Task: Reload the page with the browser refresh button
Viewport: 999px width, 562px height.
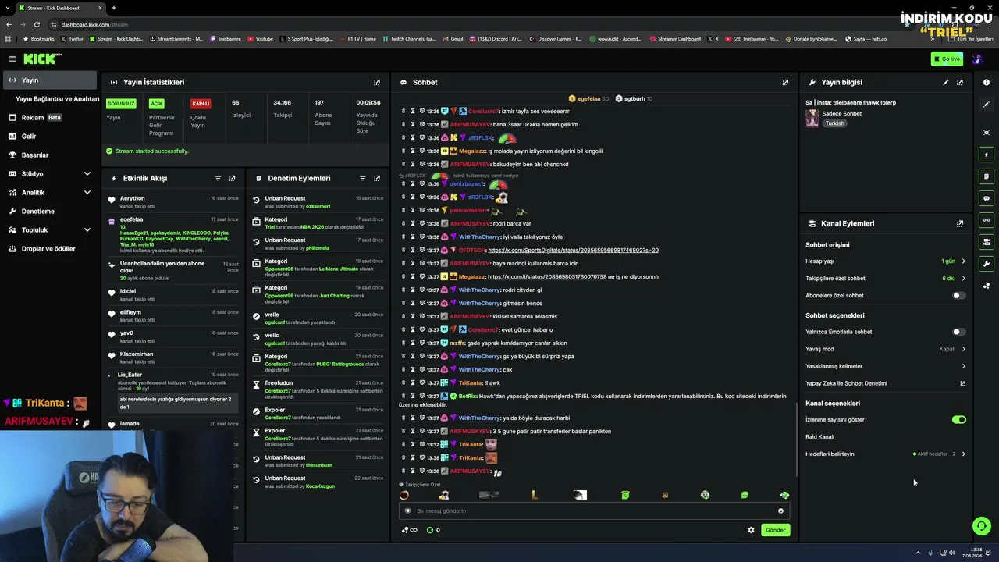Action: 37,24
